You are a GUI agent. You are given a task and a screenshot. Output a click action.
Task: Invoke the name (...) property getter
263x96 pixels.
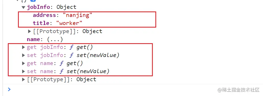(x=55, y=40)
